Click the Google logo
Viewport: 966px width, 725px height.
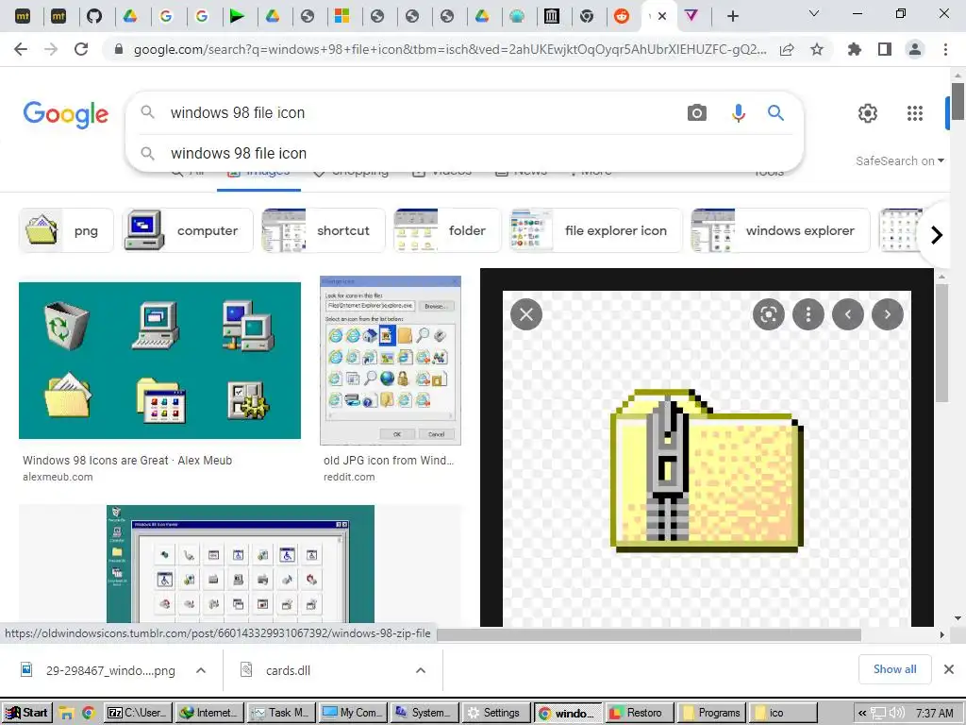point(66,114)
